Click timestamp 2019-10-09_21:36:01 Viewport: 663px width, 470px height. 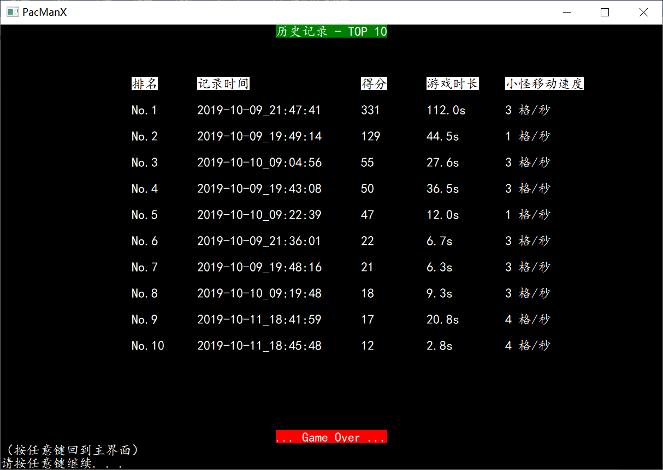pyautogui.click(x=259, y=241)
